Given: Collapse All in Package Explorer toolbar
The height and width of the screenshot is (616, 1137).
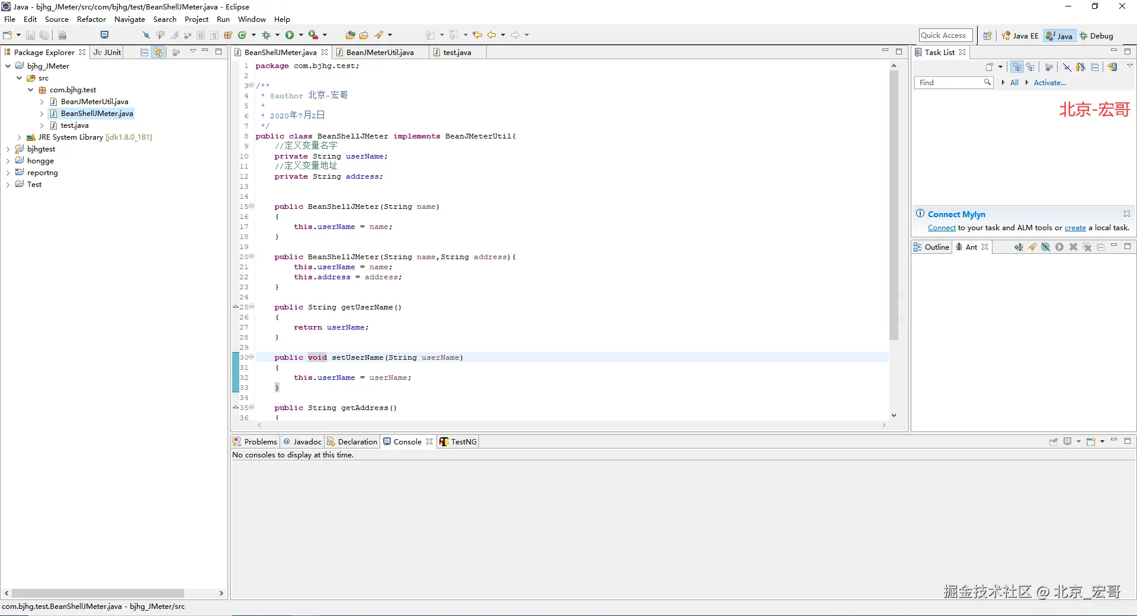Looking at the screenshot, I should coord(144,52).
